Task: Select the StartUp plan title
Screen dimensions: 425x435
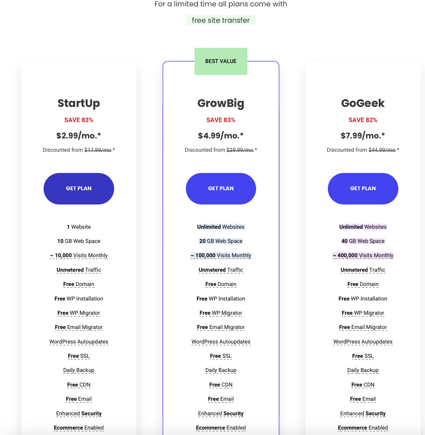Action: tap(79, 103)
